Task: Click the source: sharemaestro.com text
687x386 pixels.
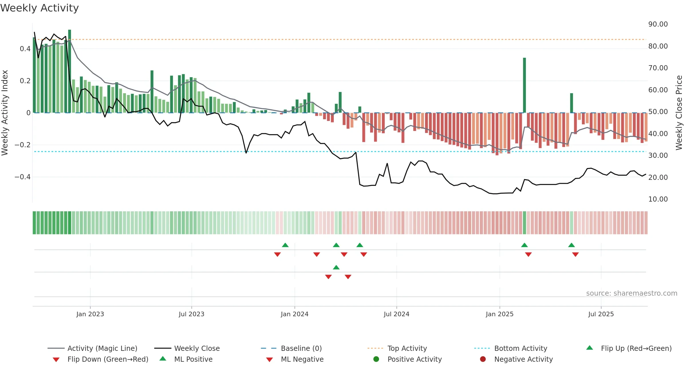Action: click(632, 293)
